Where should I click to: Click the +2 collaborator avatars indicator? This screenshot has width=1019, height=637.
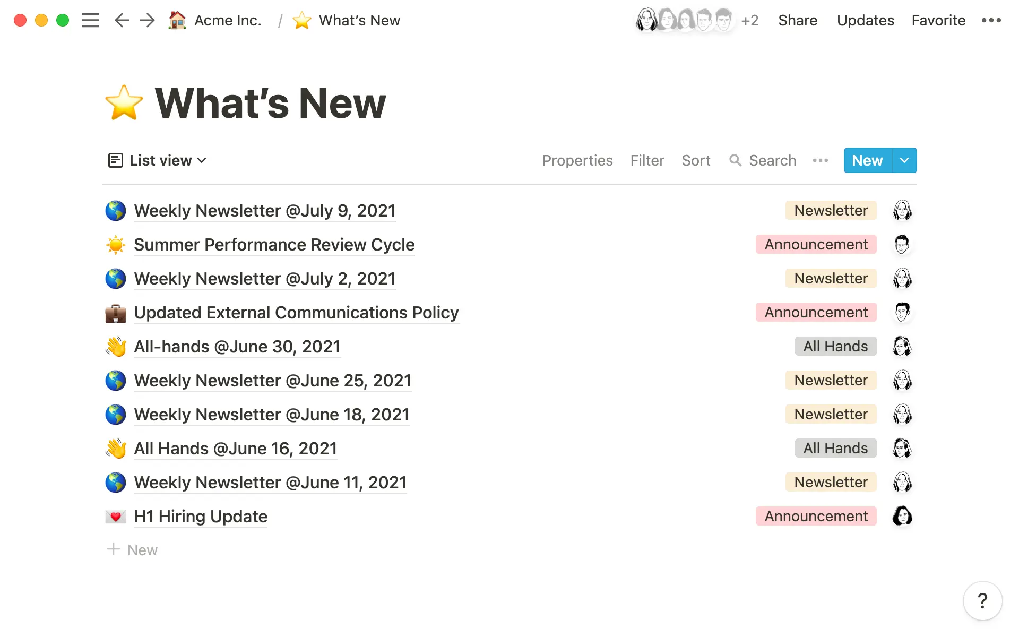pyautogui.click(x=749, y=20)
